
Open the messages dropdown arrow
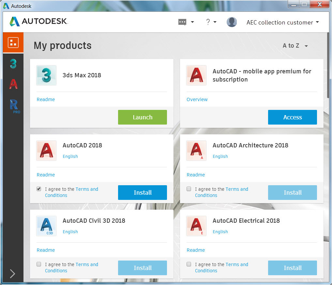(192, 22)
